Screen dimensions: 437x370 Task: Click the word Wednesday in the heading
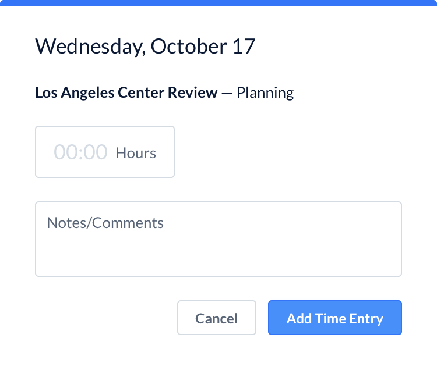(x=89, y=46)
